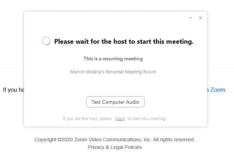Click the blue loading spinner icon
Image resolution: width=234 pixels, height=158 pixels.
click(x=46, y=41)
